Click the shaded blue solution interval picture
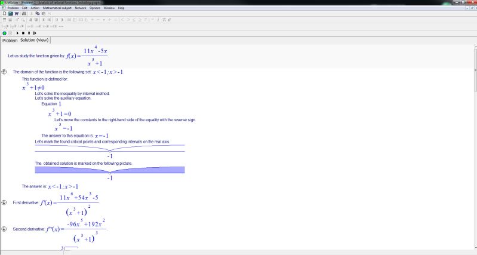The width and height of the screenshot is (477, 255). click(110, 170)
